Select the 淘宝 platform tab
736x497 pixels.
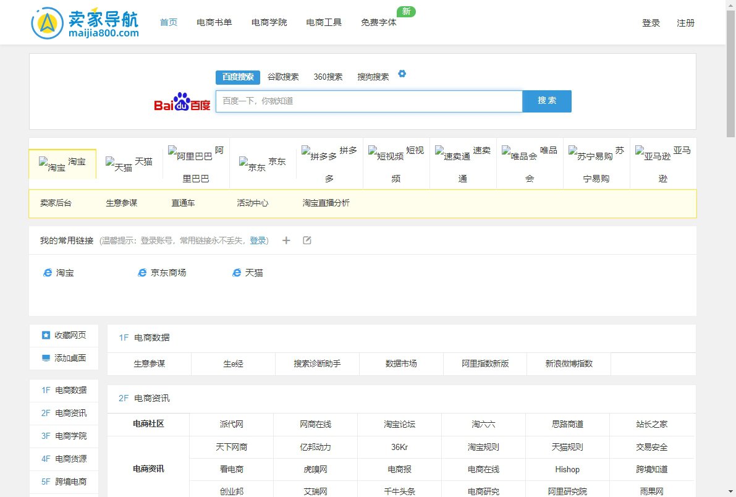point(62,164)
